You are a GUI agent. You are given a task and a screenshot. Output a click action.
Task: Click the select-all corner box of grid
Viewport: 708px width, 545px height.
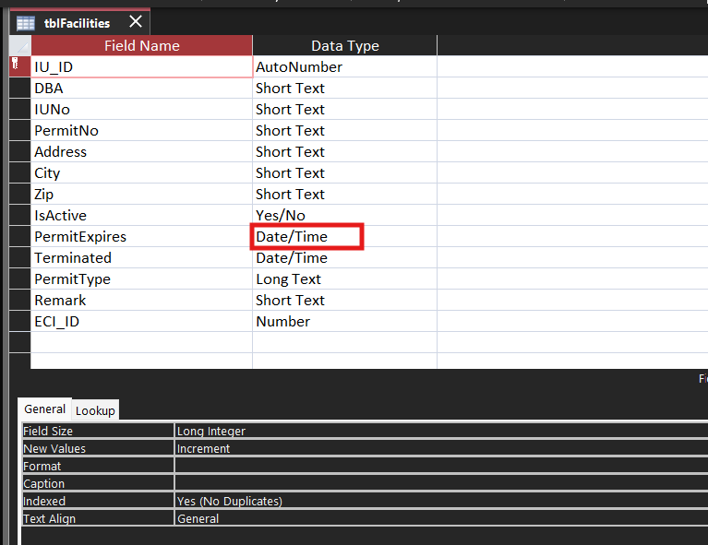20,45
